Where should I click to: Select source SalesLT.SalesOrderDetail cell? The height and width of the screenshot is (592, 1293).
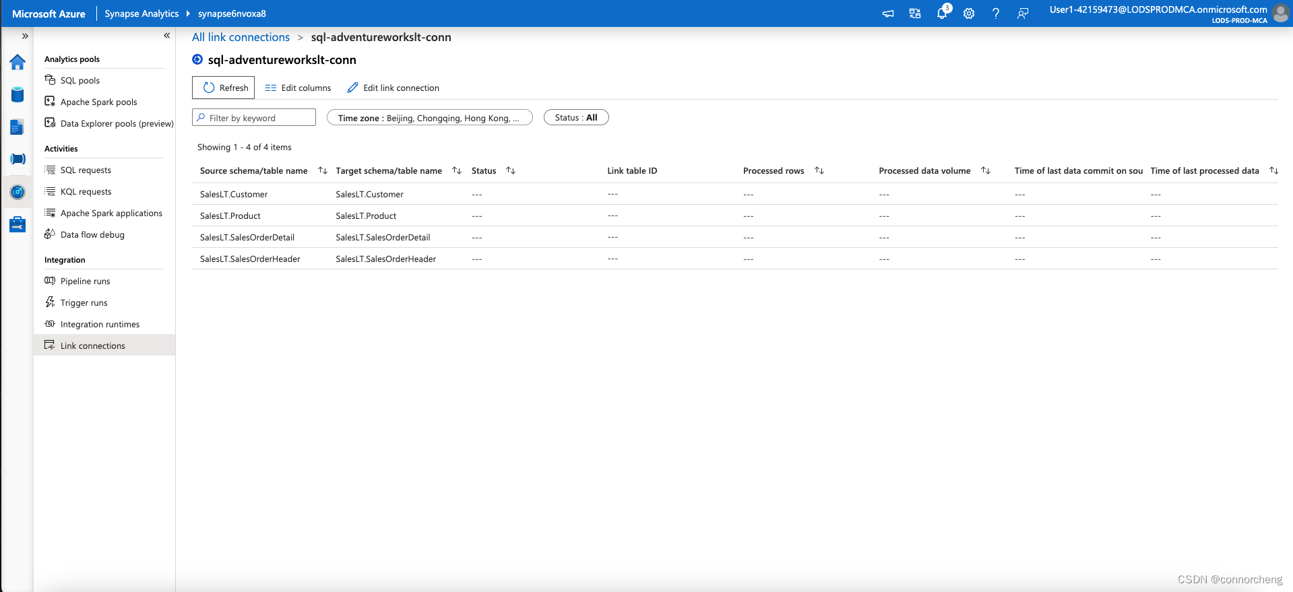point(247,237)
